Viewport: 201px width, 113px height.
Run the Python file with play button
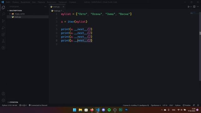point(188,7)
